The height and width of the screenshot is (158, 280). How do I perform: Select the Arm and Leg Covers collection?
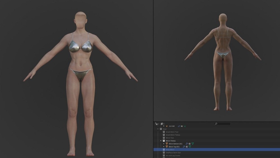173,155
